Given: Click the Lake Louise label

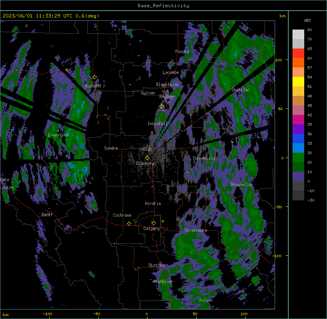Looking at the screenshot, I should [7, 183].
